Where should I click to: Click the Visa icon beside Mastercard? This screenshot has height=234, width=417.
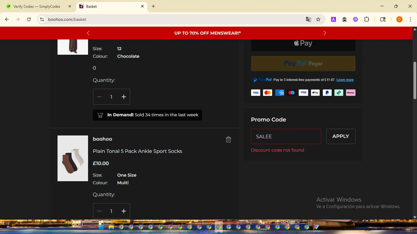[x=255, y=93]
